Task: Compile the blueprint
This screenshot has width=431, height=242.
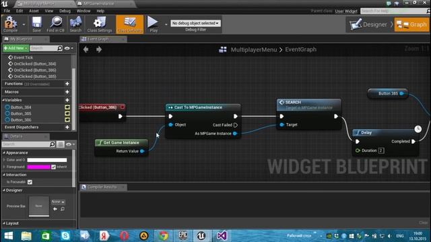Action: 11,24
